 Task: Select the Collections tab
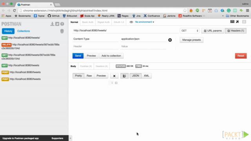(24, 31)
